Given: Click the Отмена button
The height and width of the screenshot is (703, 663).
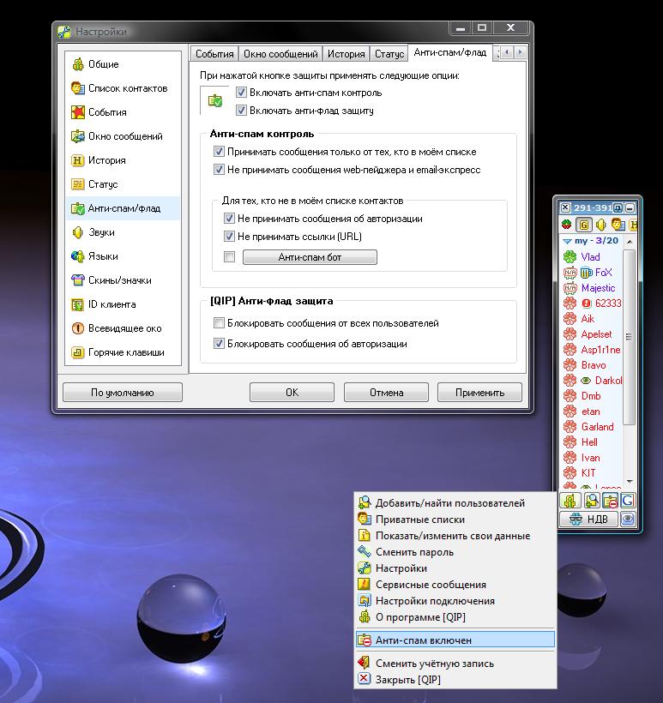Looking at the screenshot, I should (386, 393).
